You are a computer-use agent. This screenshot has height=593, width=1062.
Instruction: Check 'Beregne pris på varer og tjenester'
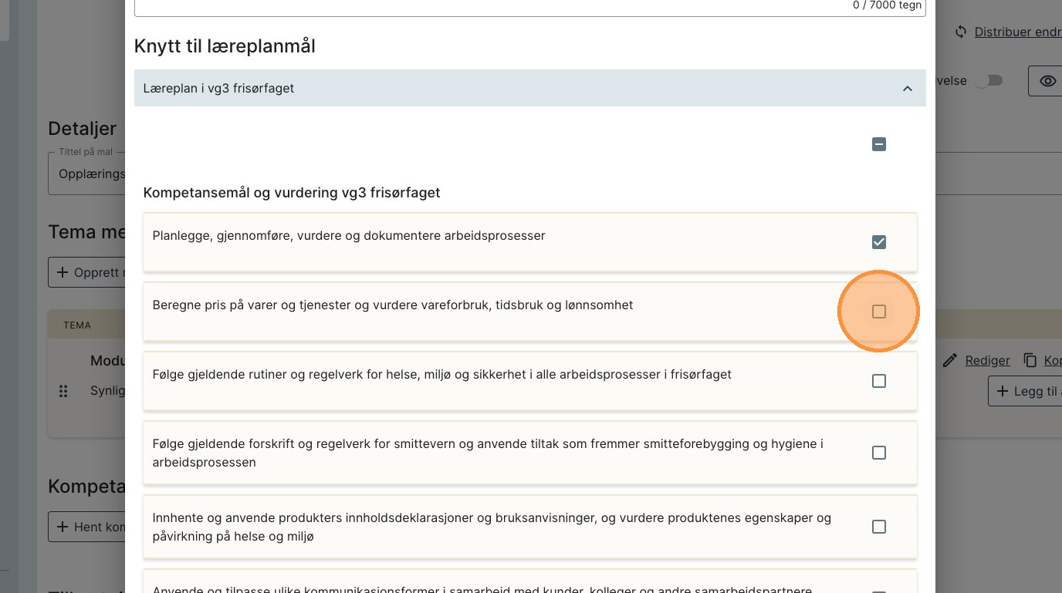pos(878,312)
